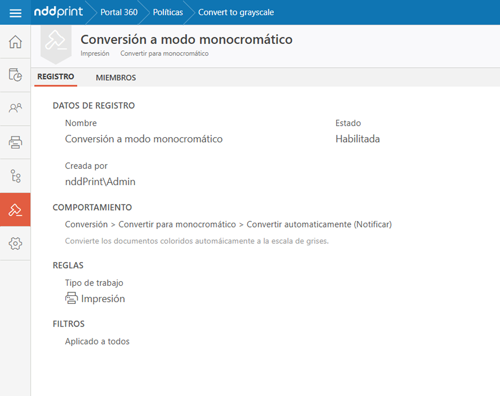Select the REGISTRO tab

click(56, 77)
